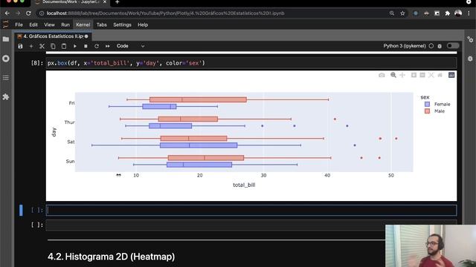Viewport: 476px width, 267px height.
Task: Click the Plotly autoscale button
Action: pos(431,75)
